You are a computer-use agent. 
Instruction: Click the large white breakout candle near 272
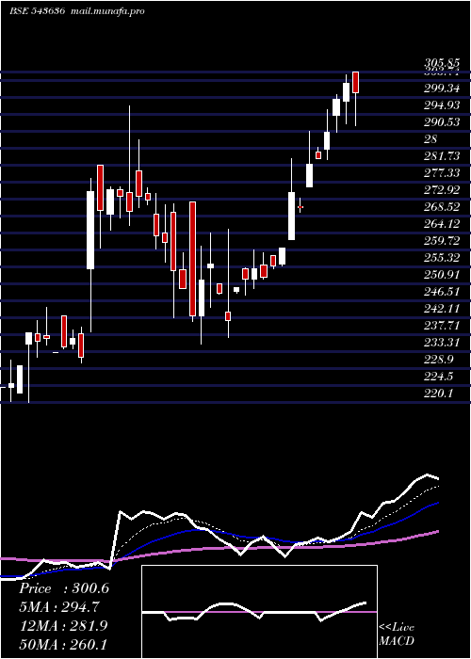90,230
